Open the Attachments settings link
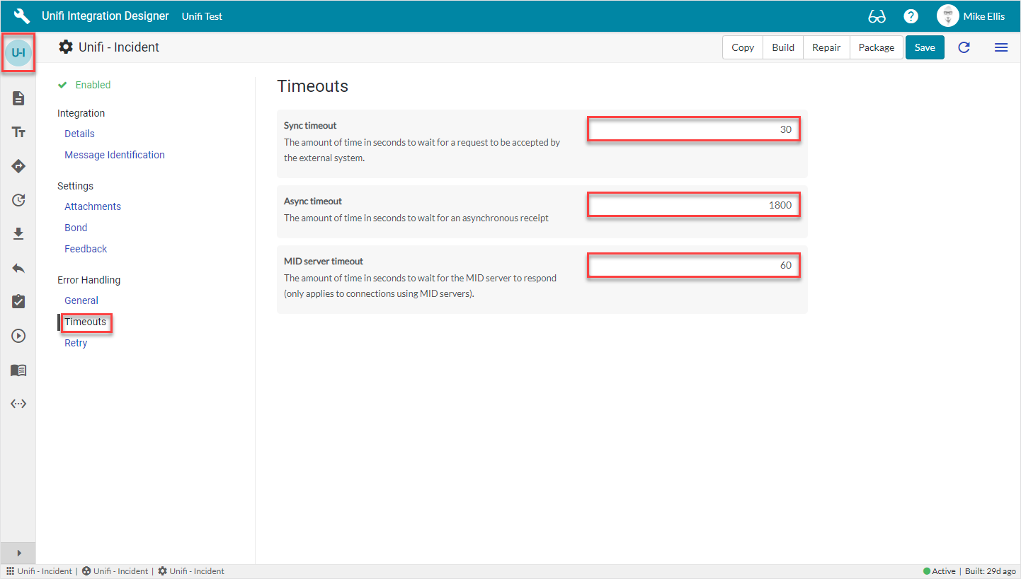The image size is (1021, 579). (x=92, y=206)
